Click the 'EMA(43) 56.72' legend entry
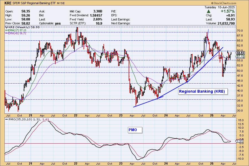This screenshot has width=249, height=166. tap(16, 33)
